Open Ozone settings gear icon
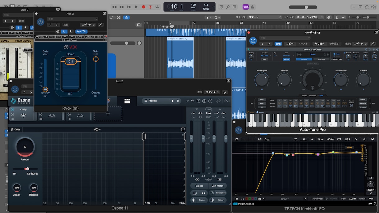379x213 pixels. tap(204, 101)
